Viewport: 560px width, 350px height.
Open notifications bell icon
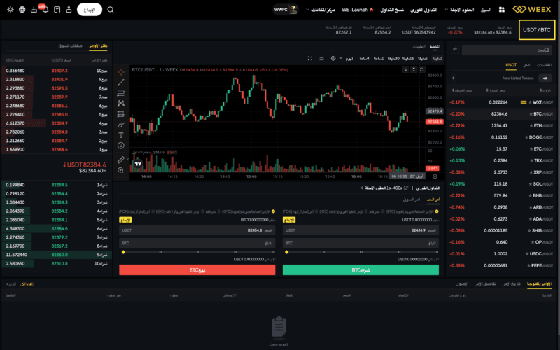coord(45,10)
